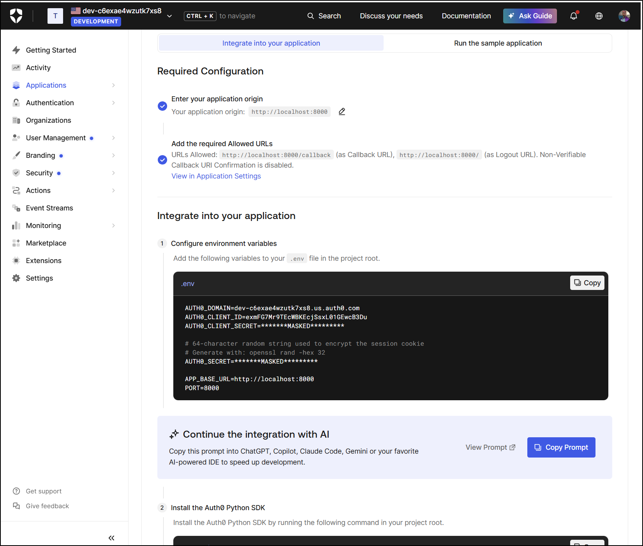Expand the Authentication submenu chevron
This screenshot has height=546, width=643.
(113, 103)
